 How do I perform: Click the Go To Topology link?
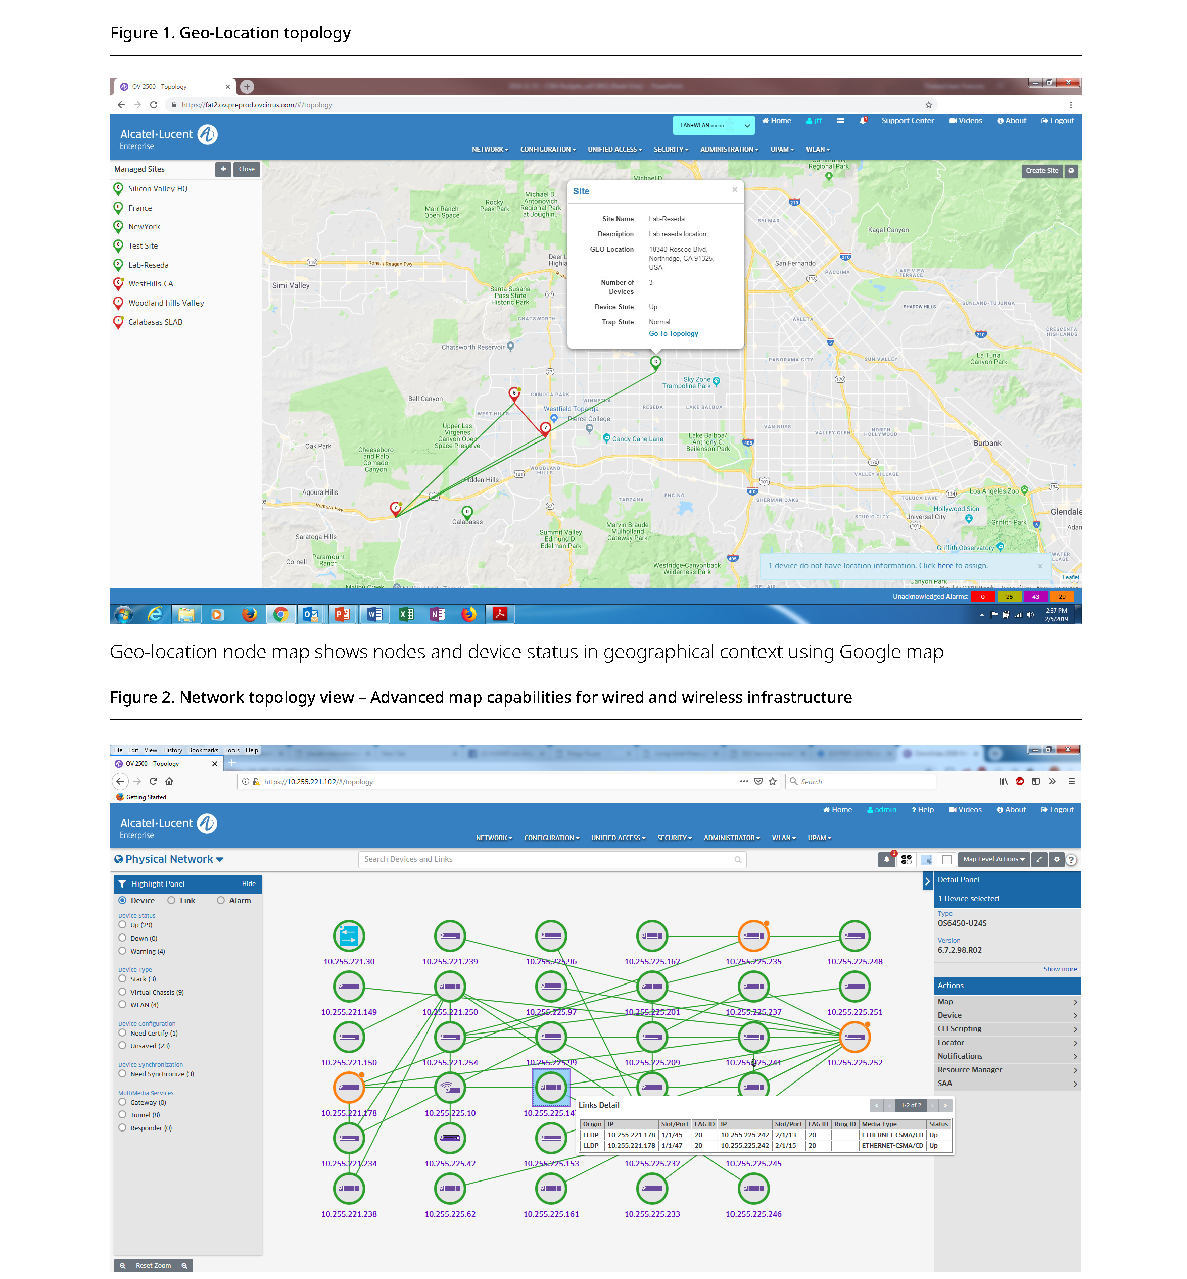tap(673, 334)
